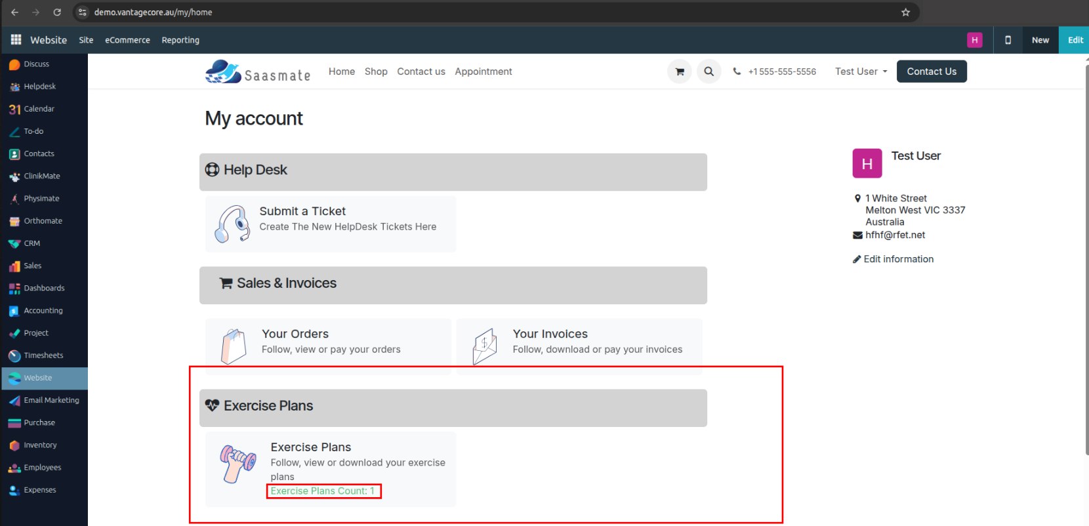1089x526 pixels.
Task: Click the Edit button in top bar
Action: click(x=1075, y=40)
